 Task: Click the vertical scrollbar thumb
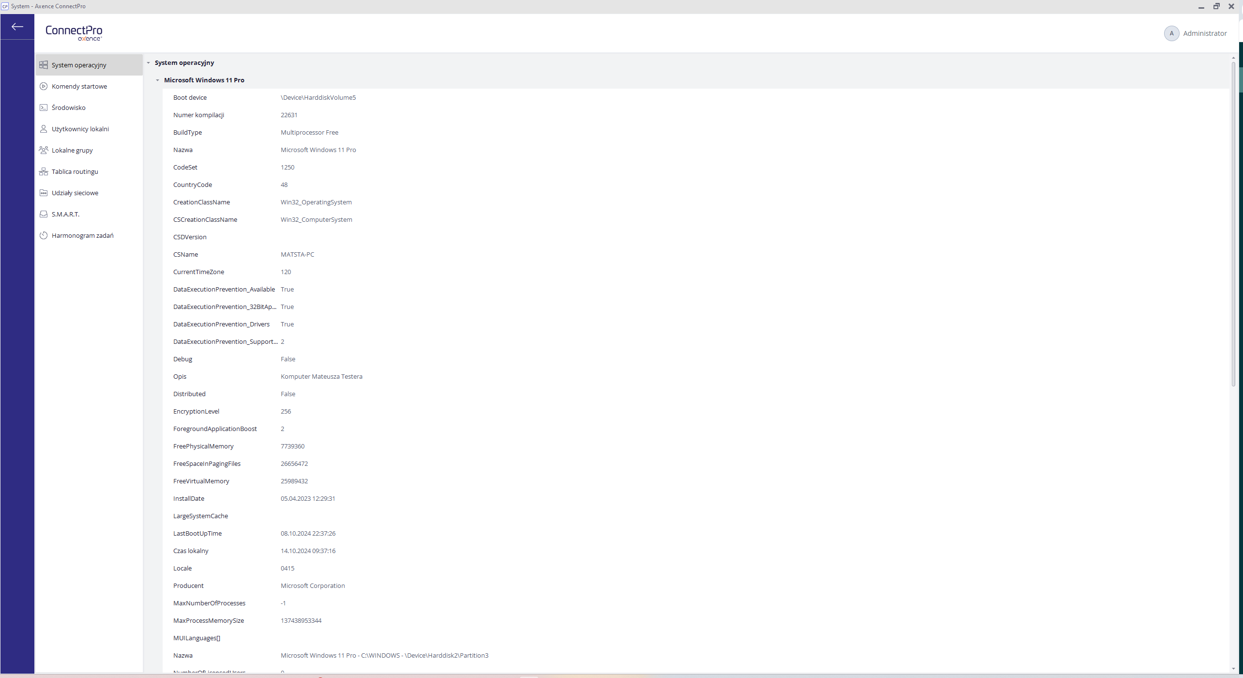coord(1233,224)
